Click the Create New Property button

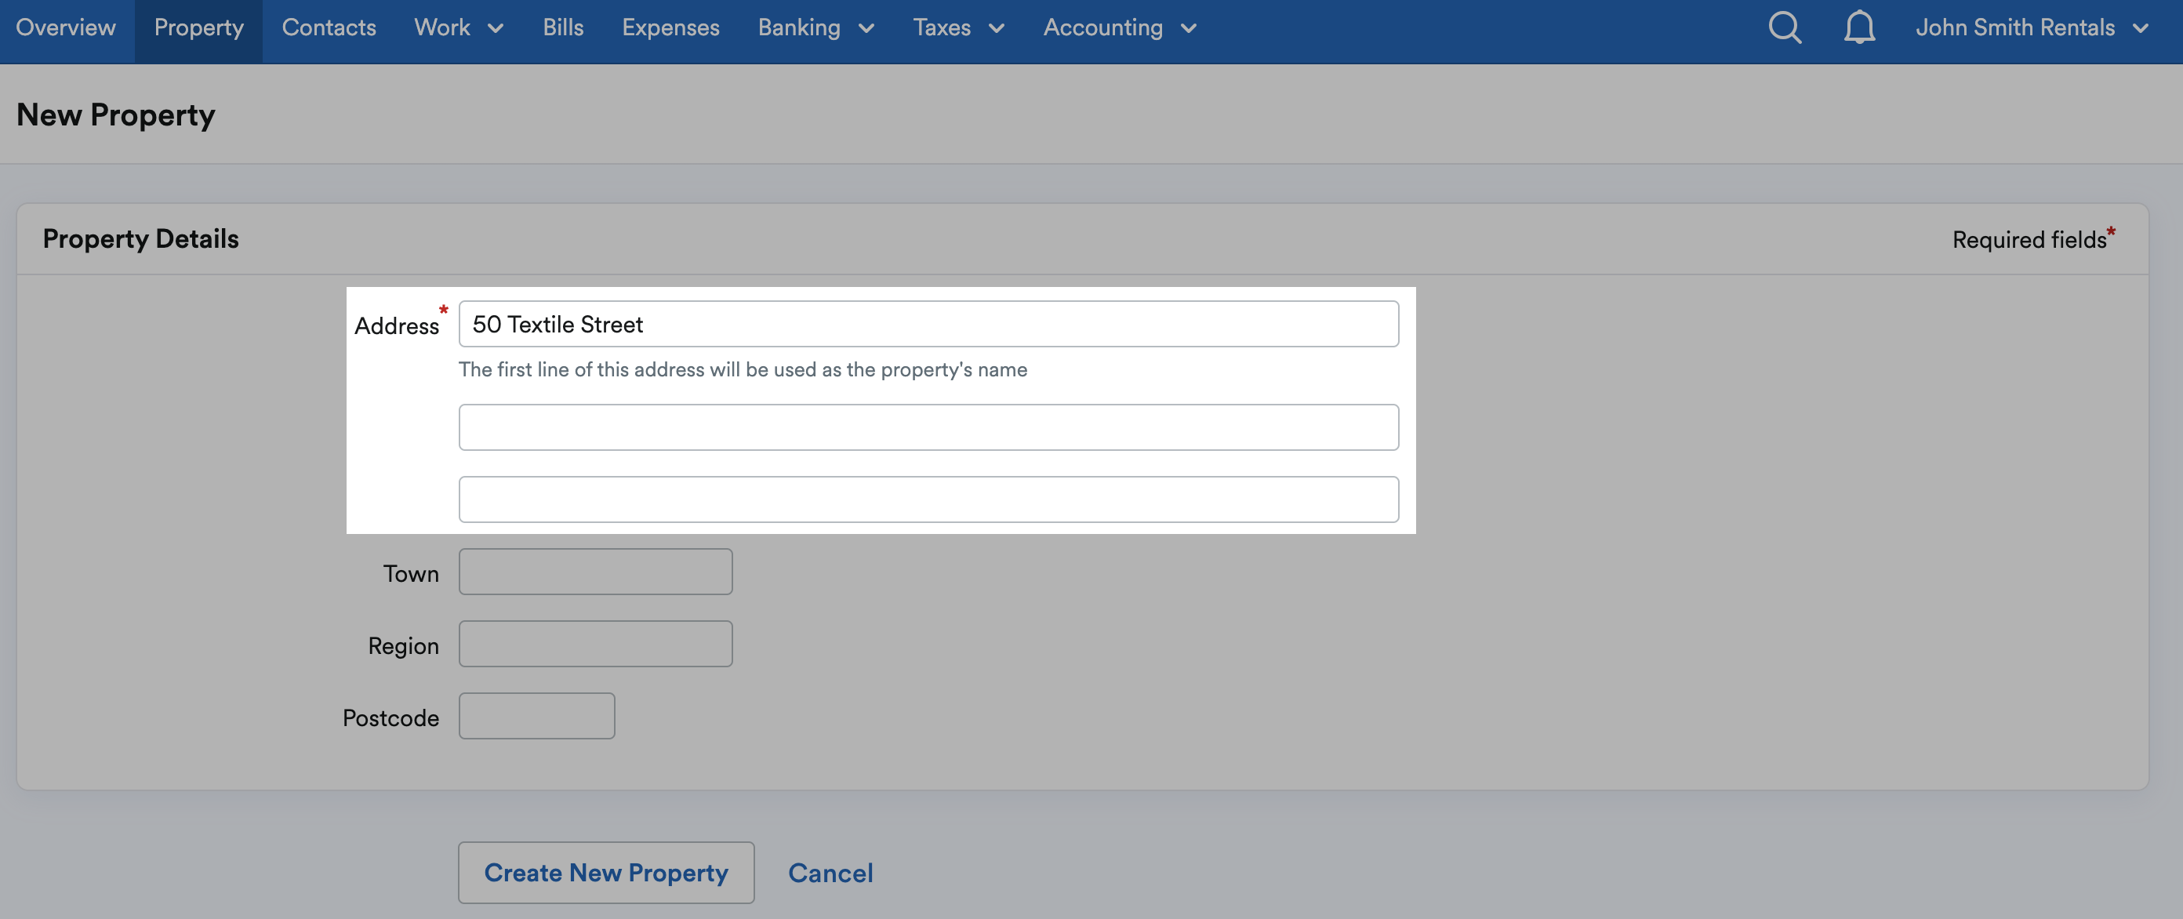[606, 873]
